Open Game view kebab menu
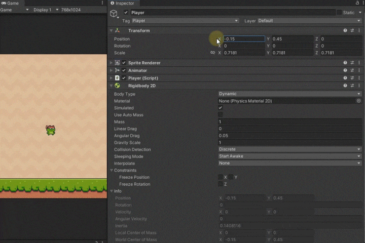 102,3
